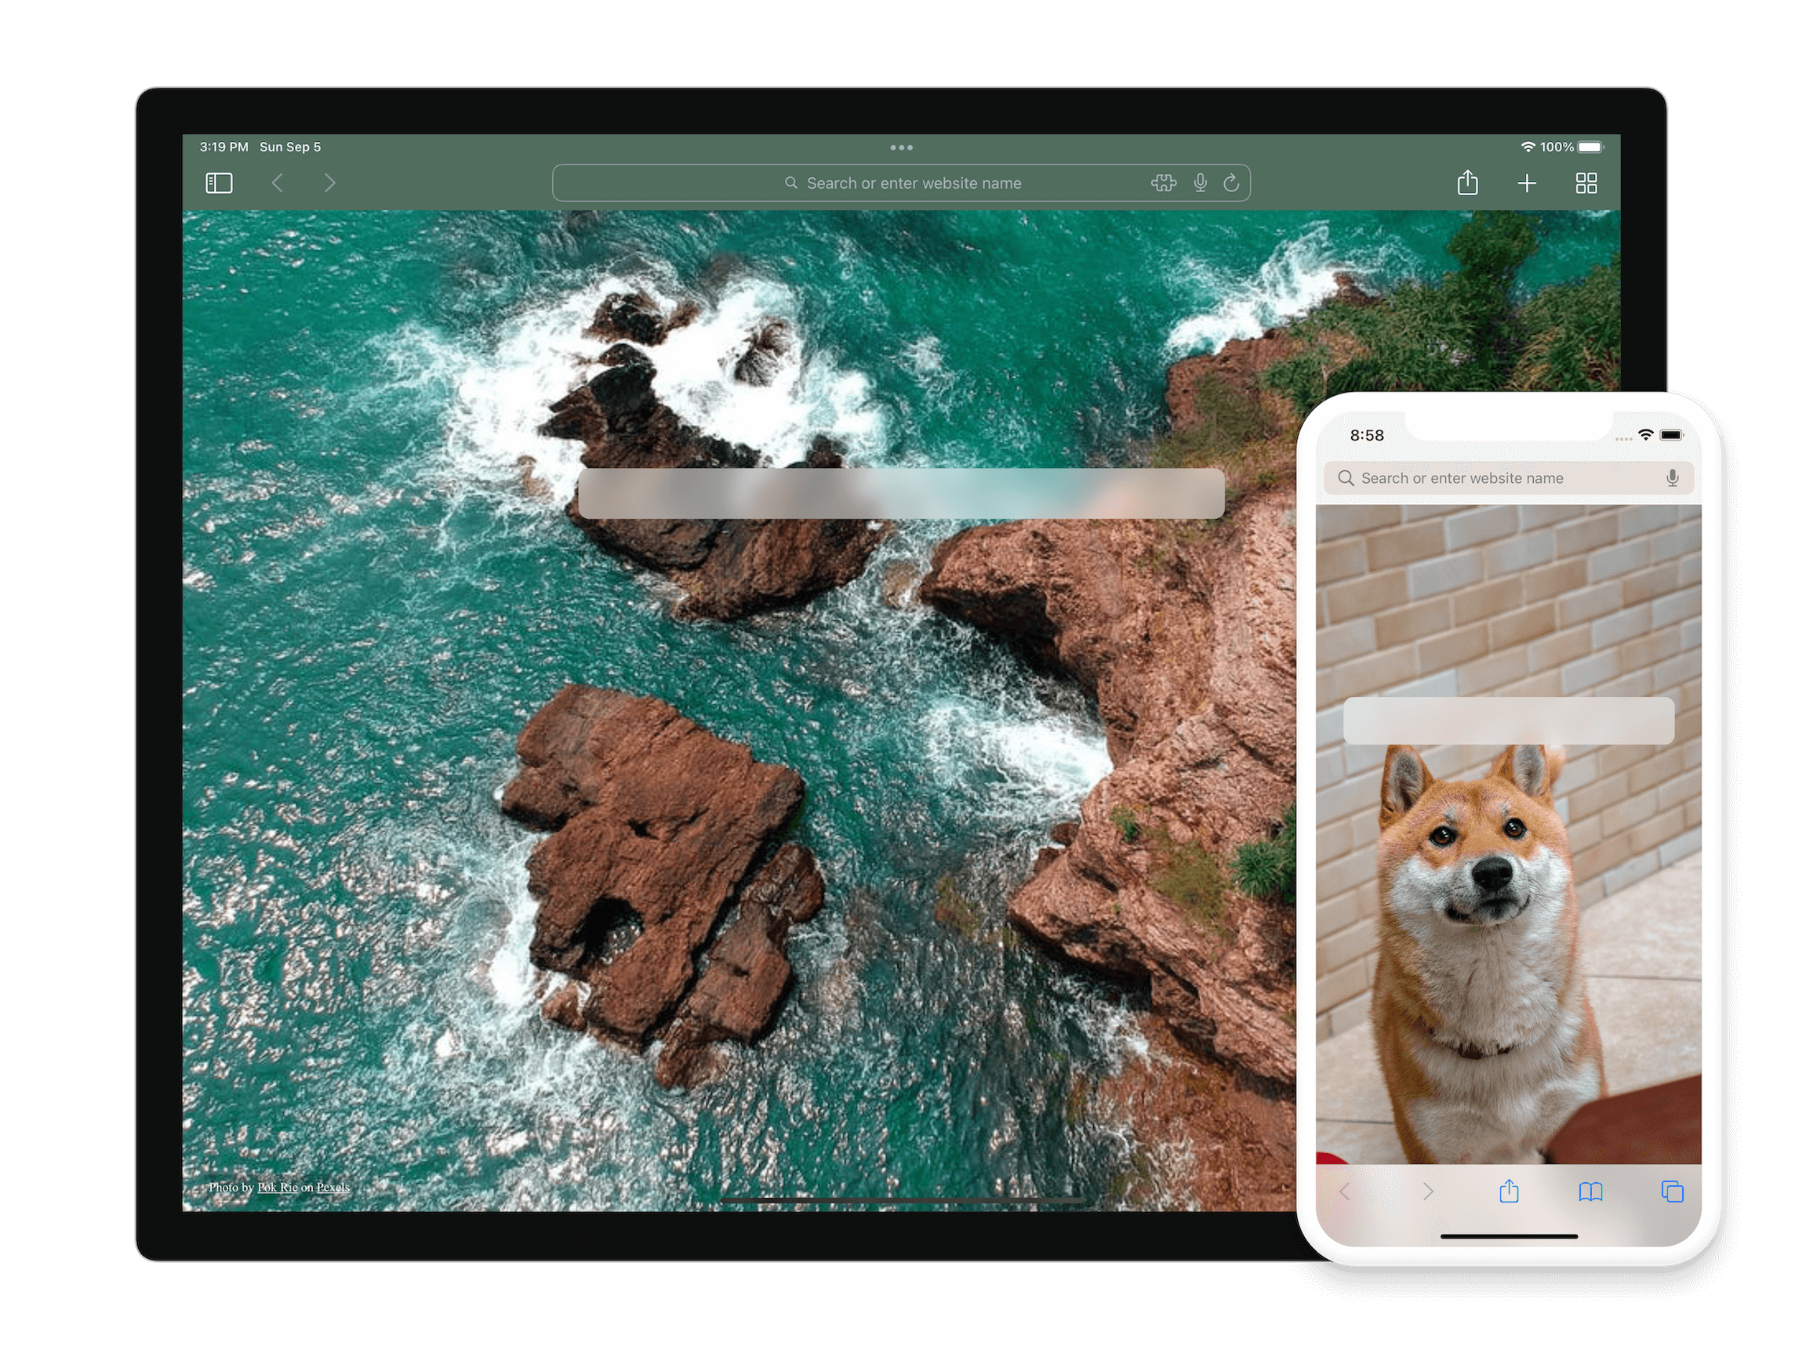The image size is (1806, 1353).
Task: Open the extensions puzzle icon in iPad address bar
Action: (x=1164, y=183)
